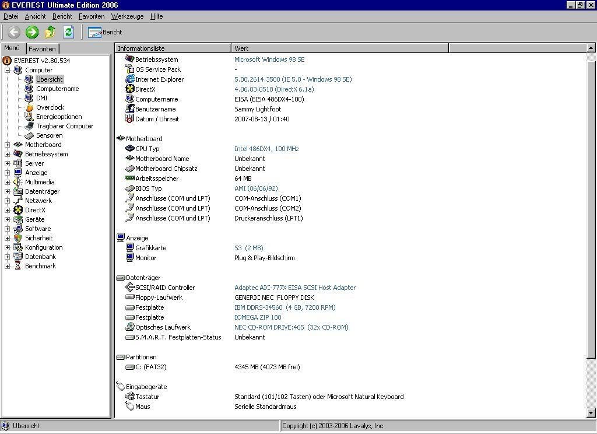Open the Adaptec AIC-777X EISA SCSI link
Viewport: 597px width, 434px height.
click(x=295, y=288)
